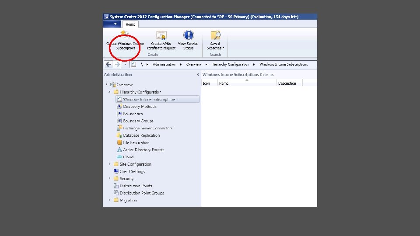This screenshot has height=236, width=420.
Task: Click Distribution Points icon
Action: 116,185
